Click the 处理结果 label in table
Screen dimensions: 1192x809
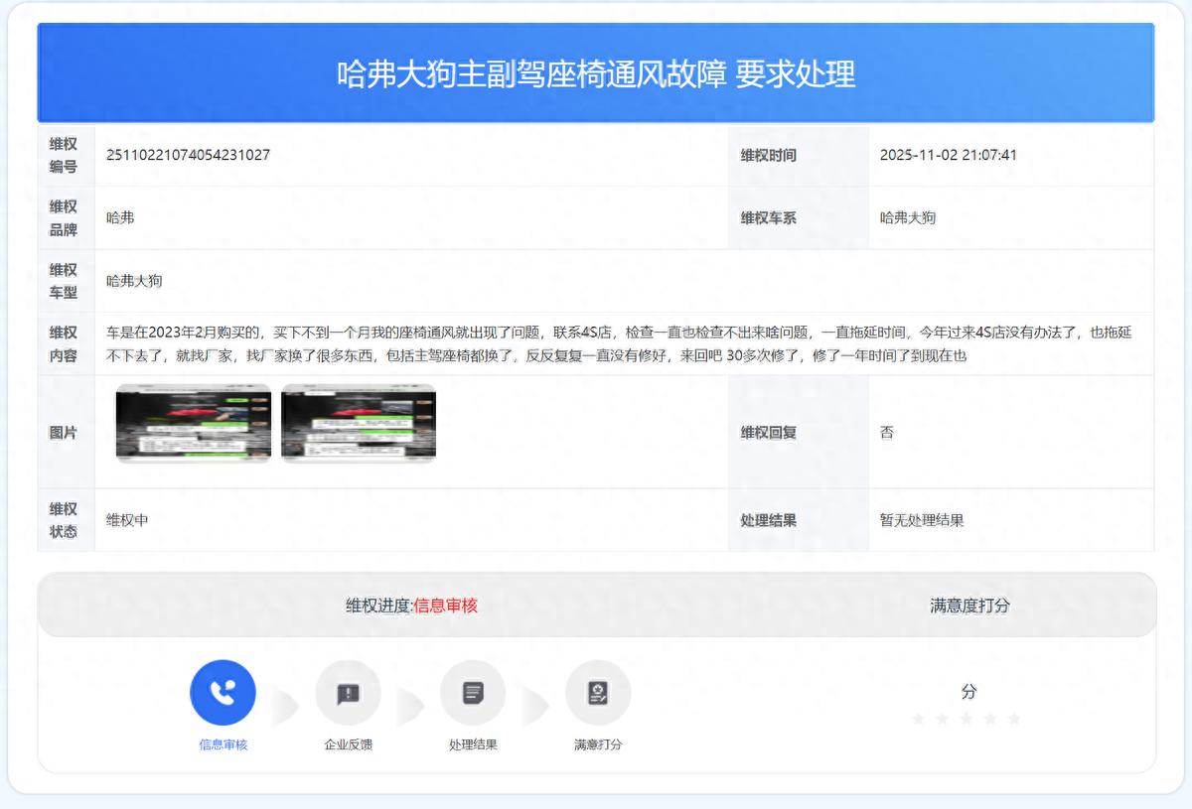[768, 520]
